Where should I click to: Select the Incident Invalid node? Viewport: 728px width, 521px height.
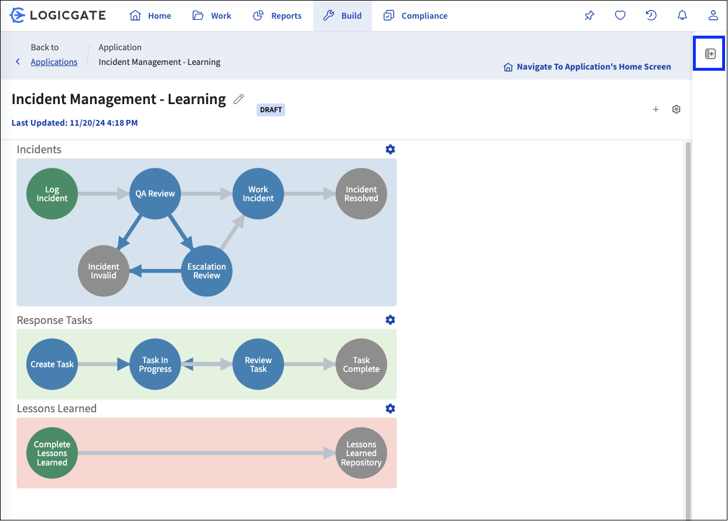(x=104, y=271)
